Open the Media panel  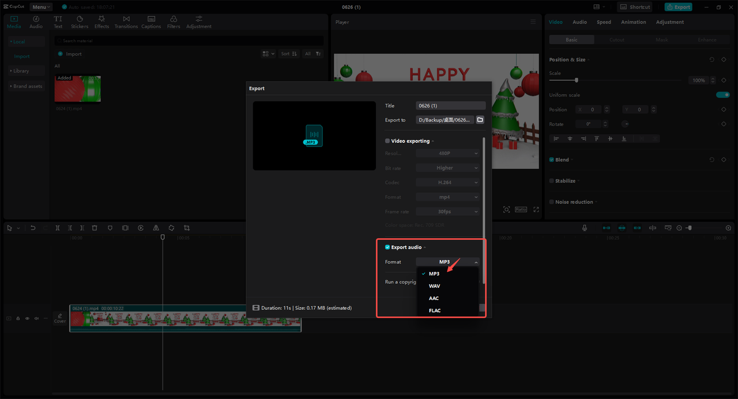coord(14,22)
